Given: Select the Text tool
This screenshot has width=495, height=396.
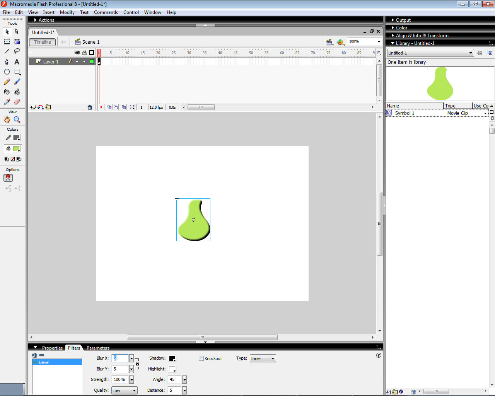Looking at the screenshot, I should point(17,62).
